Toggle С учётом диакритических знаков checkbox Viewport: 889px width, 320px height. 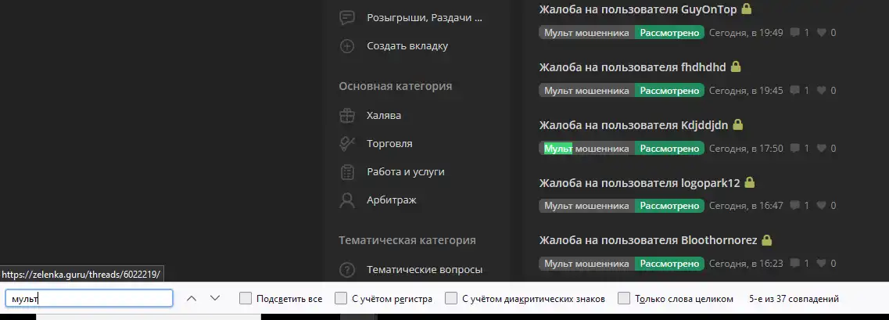click(450, 298)
